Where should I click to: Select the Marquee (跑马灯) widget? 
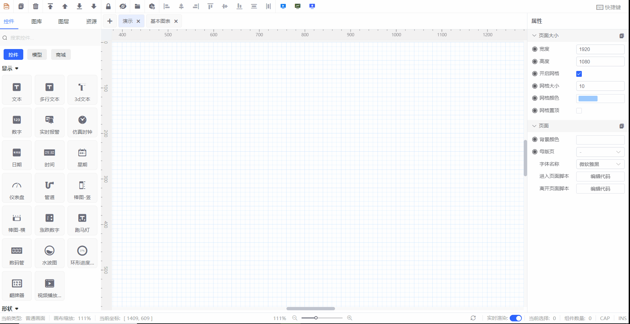tap(82, 221)
